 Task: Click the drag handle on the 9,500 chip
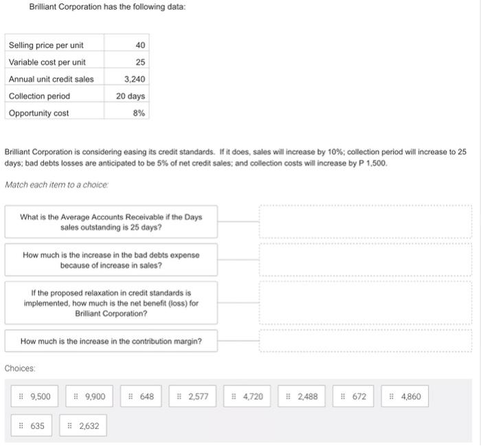pyautogui.click(x=21, y=397)
